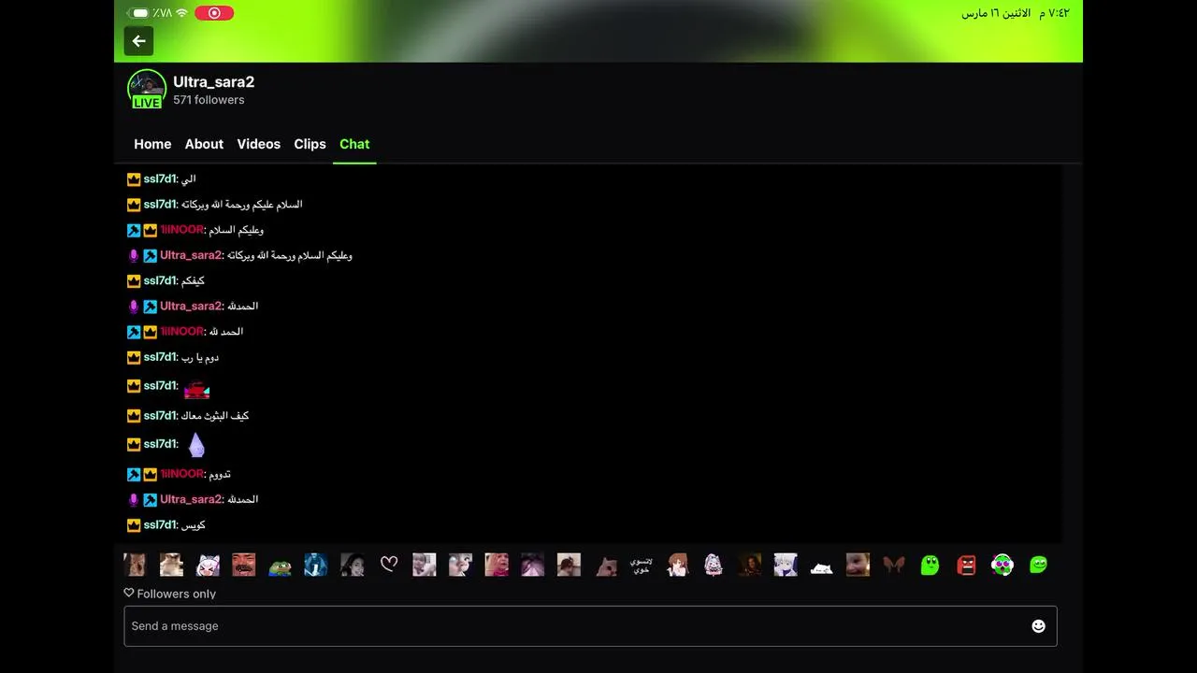Image resolution: width=1197 pixels, height=673 pixels.
Task: Open the Ultra_sara2 channel avatar
Action: (x=146, y=89)
